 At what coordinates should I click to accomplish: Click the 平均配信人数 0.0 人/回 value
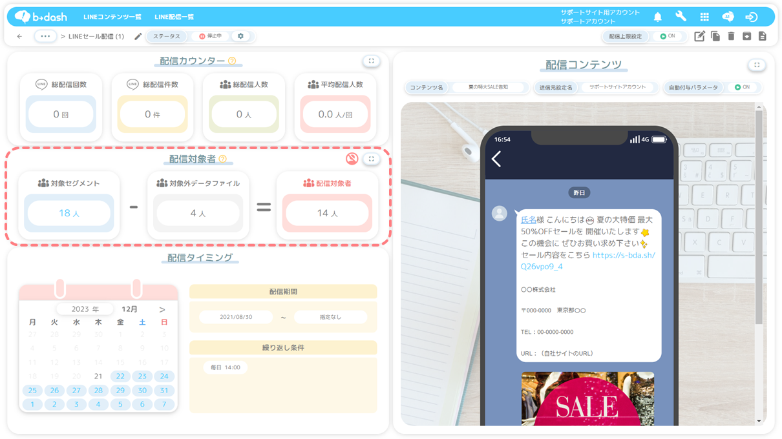pos(335,114)
